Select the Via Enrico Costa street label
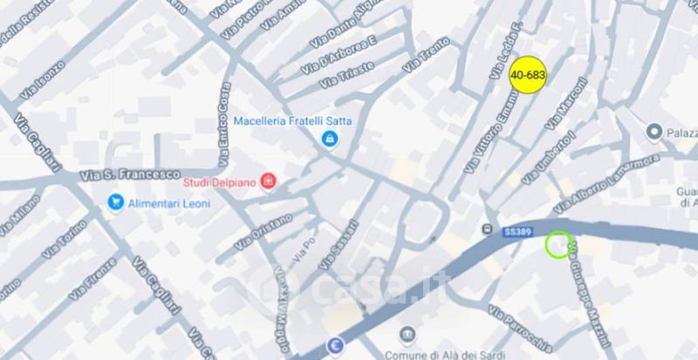This screenshot has width=698, height=360. (224, 125)
